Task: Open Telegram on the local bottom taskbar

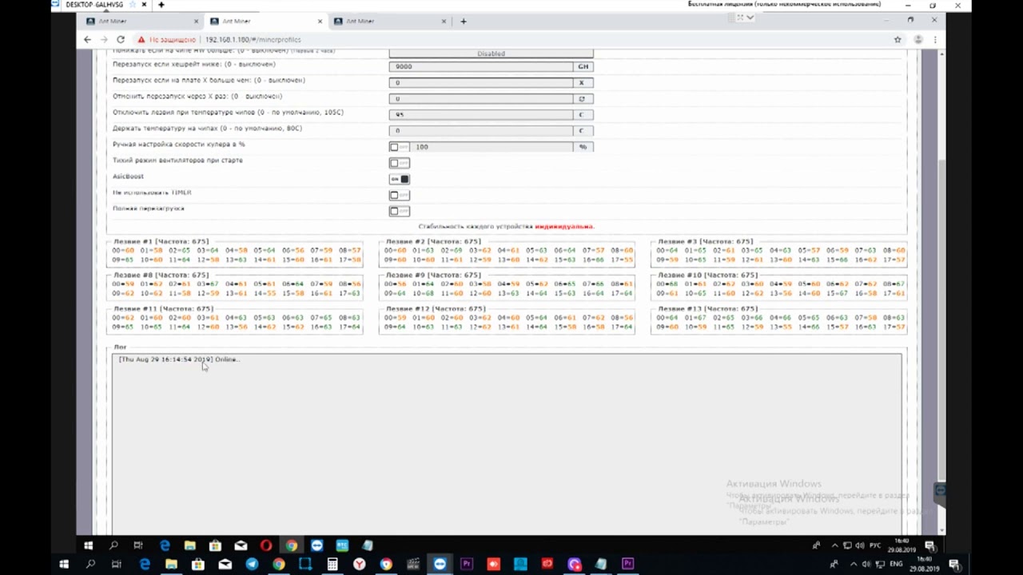Action: pos(252,565)
